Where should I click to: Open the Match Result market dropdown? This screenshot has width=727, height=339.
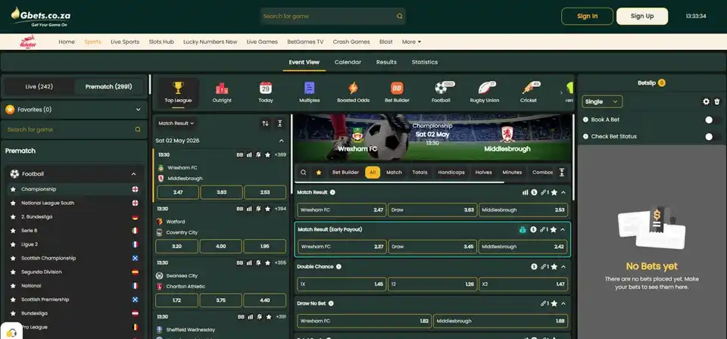[x=176, y=123]
